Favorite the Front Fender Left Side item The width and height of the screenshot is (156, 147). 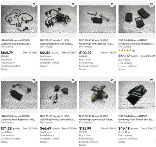[x=151, y=80]
